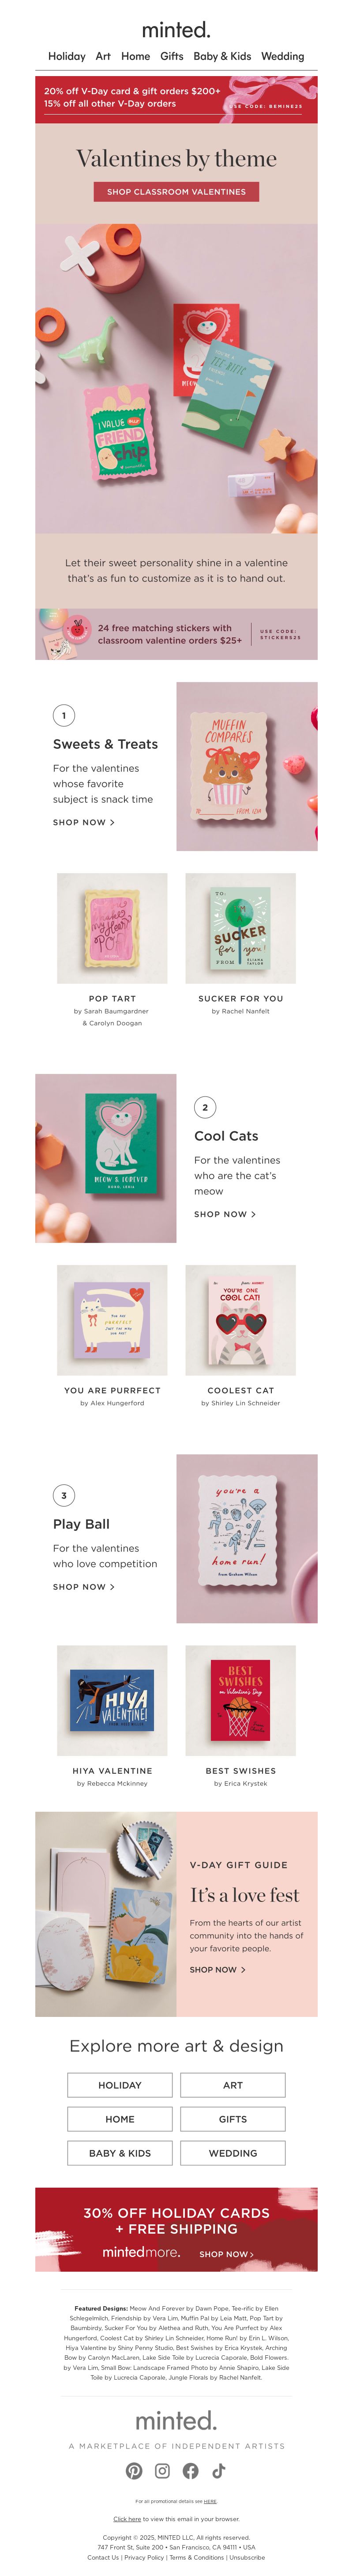Click Shop Classroom Valentines button

pyautogui.click(x=176, y=191)
